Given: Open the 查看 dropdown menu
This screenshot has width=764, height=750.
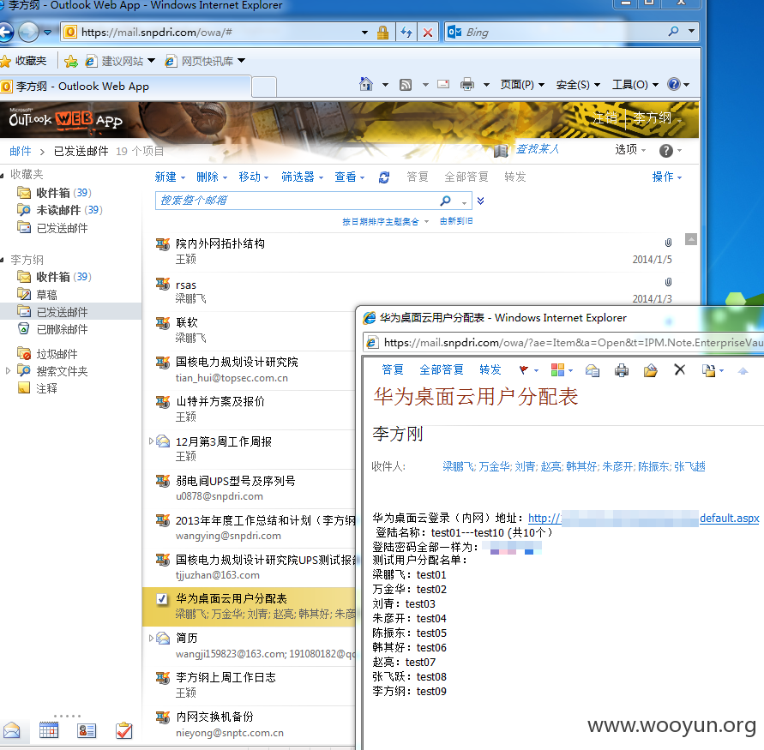Looking at the screenshot, I should [349, 177].
